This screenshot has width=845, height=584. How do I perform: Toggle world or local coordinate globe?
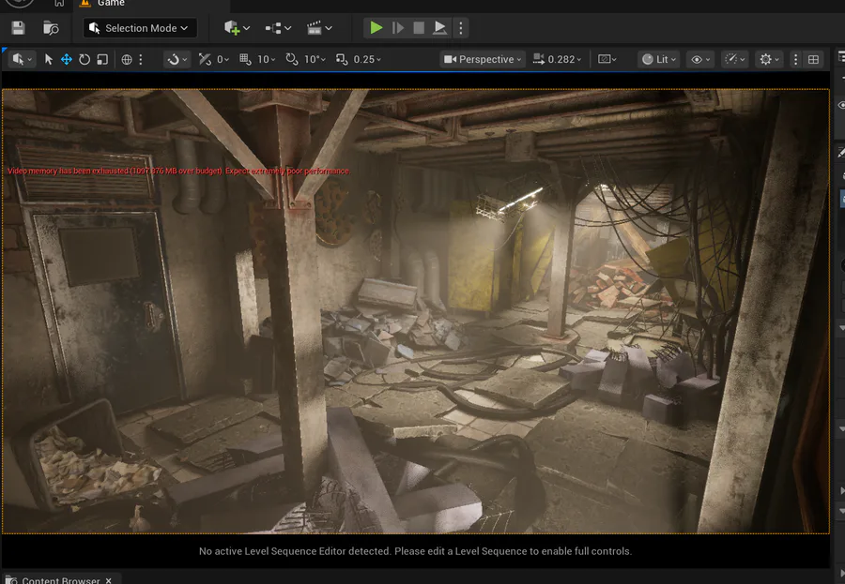point(127,59)
